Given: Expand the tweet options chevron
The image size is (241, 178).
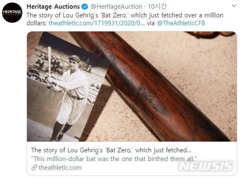Looking at the screenshot, I should [x=234, y=6].
